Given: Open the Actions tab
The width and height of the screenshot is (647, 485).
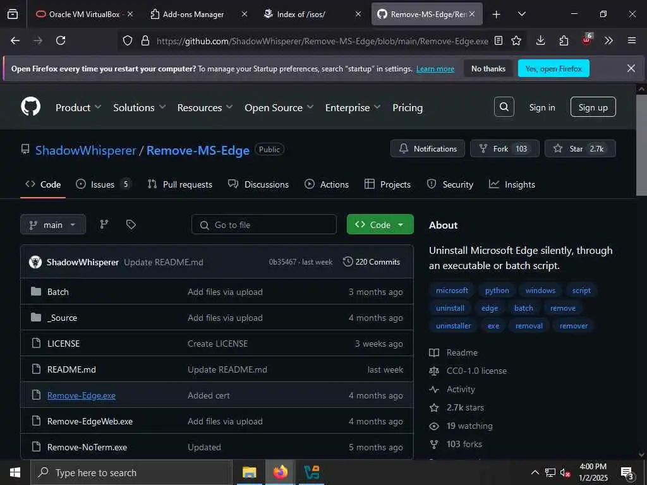Looking at the screenshot, I should click(327, 184).
